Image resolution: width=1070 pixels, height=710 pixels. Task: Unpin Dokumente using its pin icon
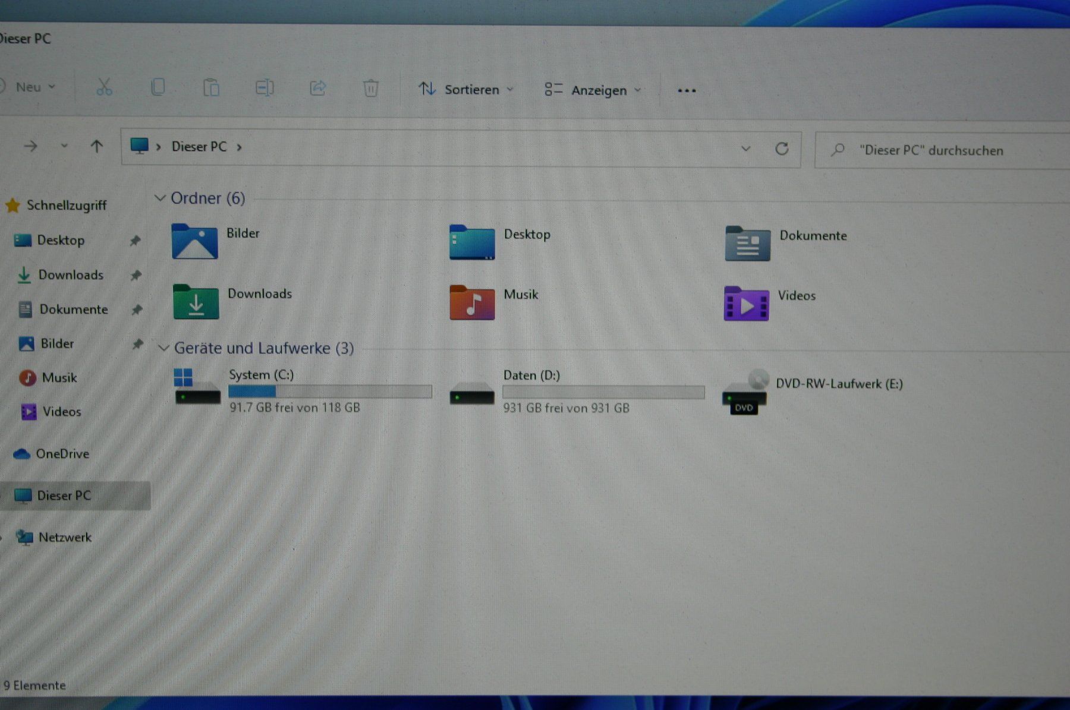[137, 310]
